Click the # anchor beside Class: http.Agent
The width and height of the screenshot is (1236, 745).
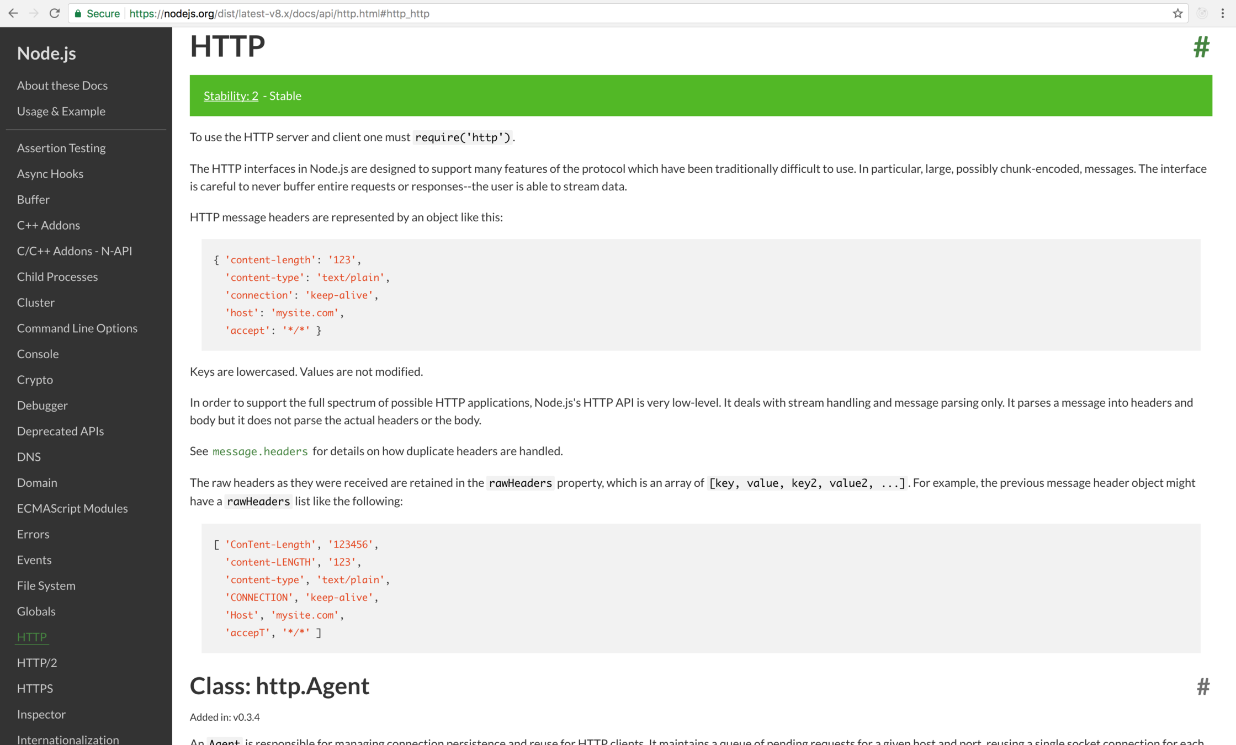[1203, 687]
